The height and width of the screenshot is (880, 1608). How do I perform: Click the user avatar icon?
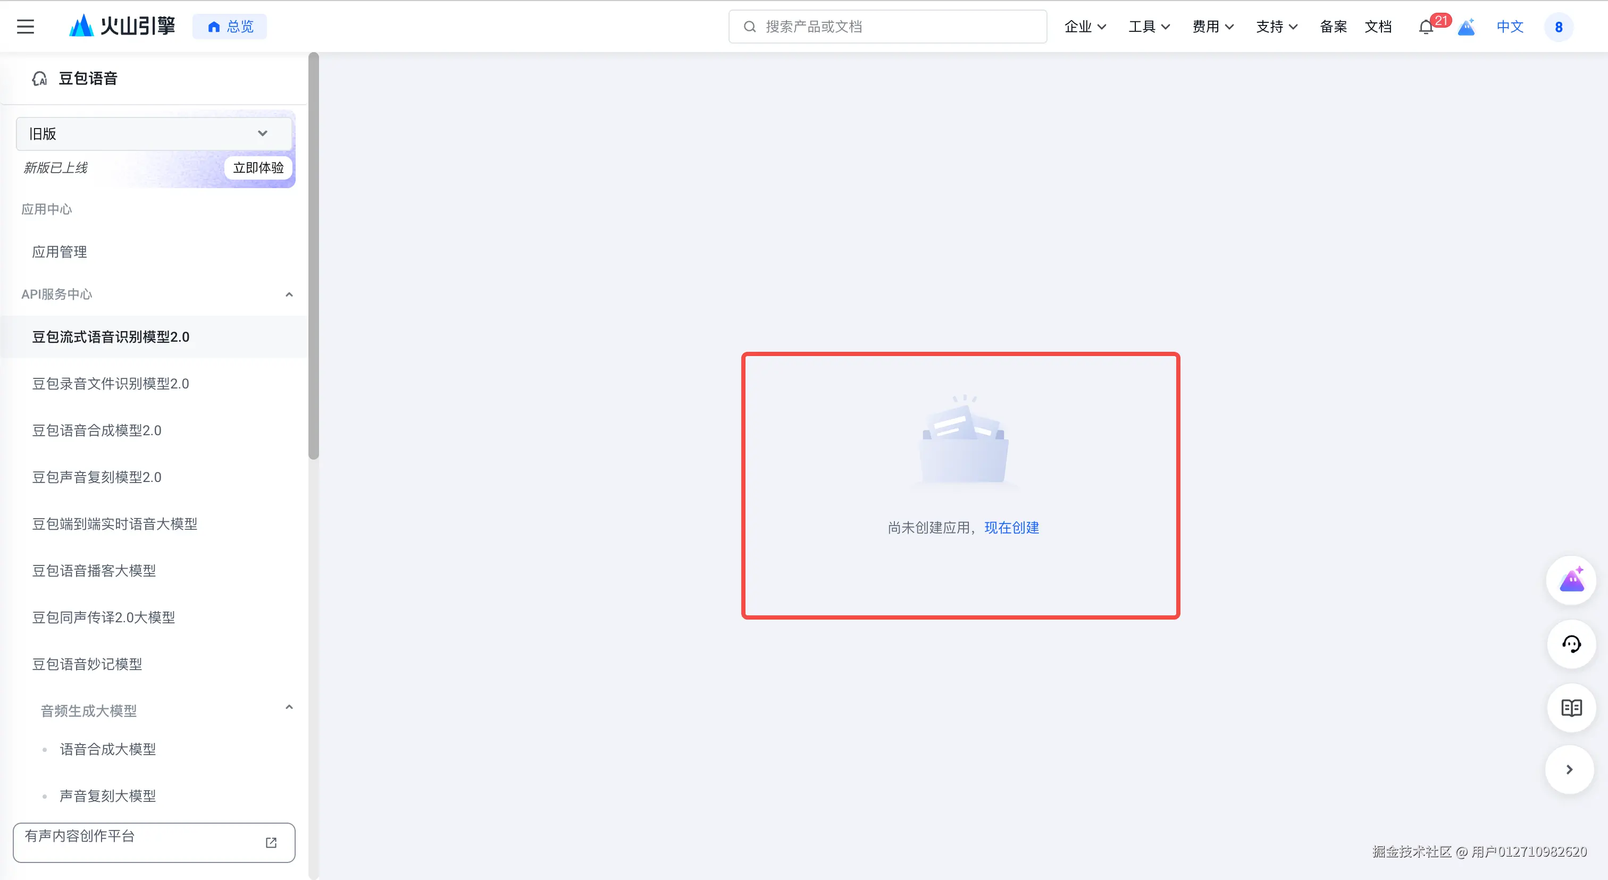[1558, 28]
